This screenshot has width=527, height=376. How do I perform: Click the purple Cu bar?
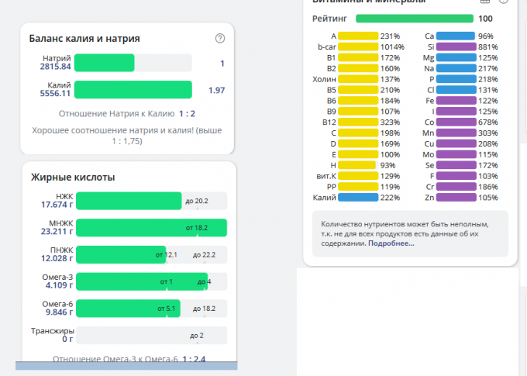coord(456,143)
